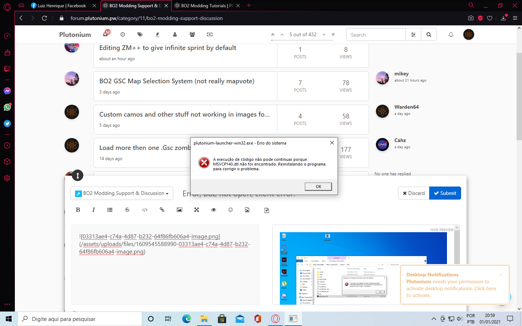Open BO2 GSC Map Selection System topic

[x=177, y=81]
